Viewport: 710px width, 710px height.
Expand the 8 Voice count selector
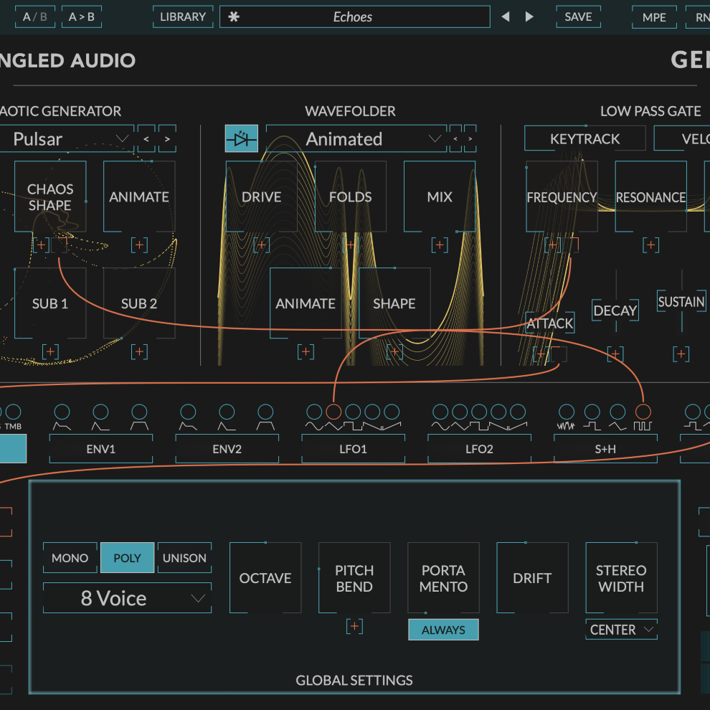127,597
